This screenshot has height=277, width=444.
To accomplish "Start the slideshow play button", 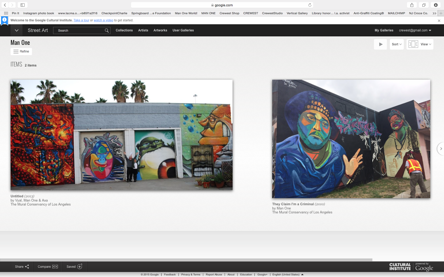I will pos(380,44).
